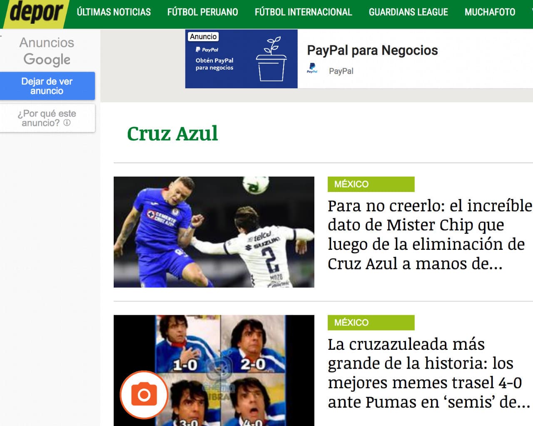Open the Guardians League section
The width and height of the screenshot is (533, 426).
pyautogui.click(x=408, y=12)
